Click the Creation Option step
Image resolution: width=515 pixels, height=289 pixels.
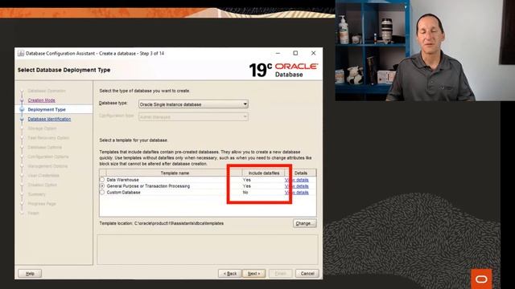pos(42,185)
